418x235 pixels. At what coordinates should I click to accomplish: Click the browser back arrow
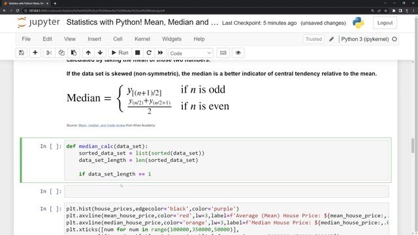tap(5, 10)
